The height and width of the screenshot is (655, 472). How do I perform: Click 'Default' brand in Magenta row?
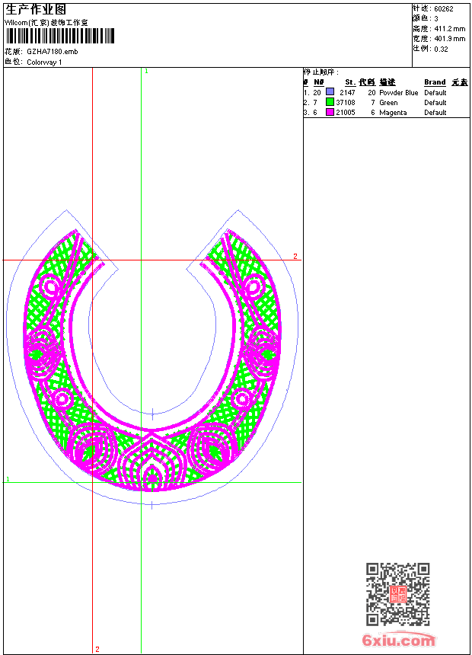click(x=435, y=113)
